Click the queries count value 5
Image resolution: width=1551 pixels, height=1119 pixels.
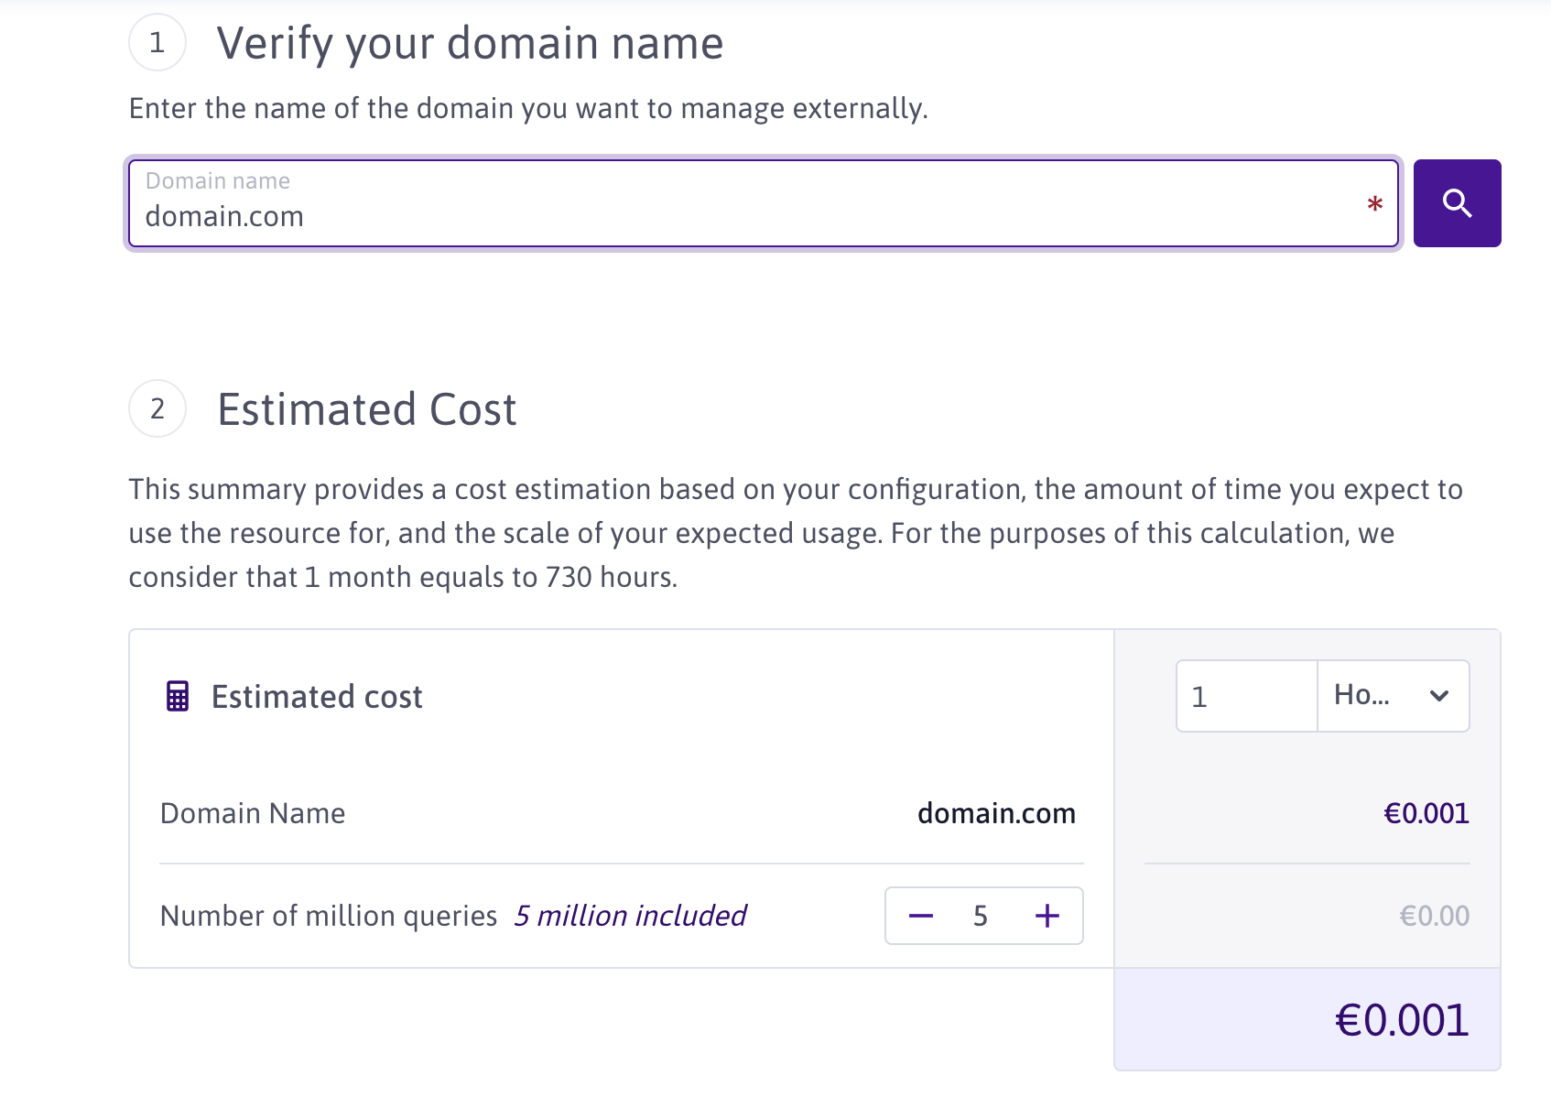point(981,916)
